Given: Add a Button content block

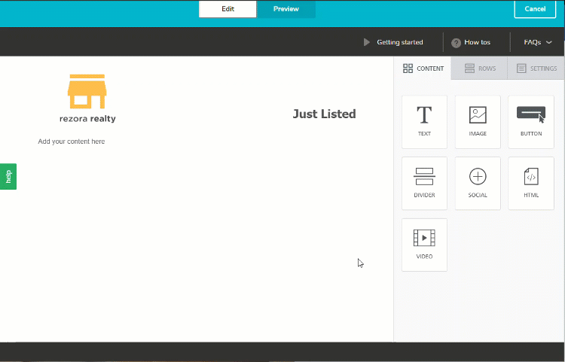Looking at the screenshot, I should click(x=531, y=122).
